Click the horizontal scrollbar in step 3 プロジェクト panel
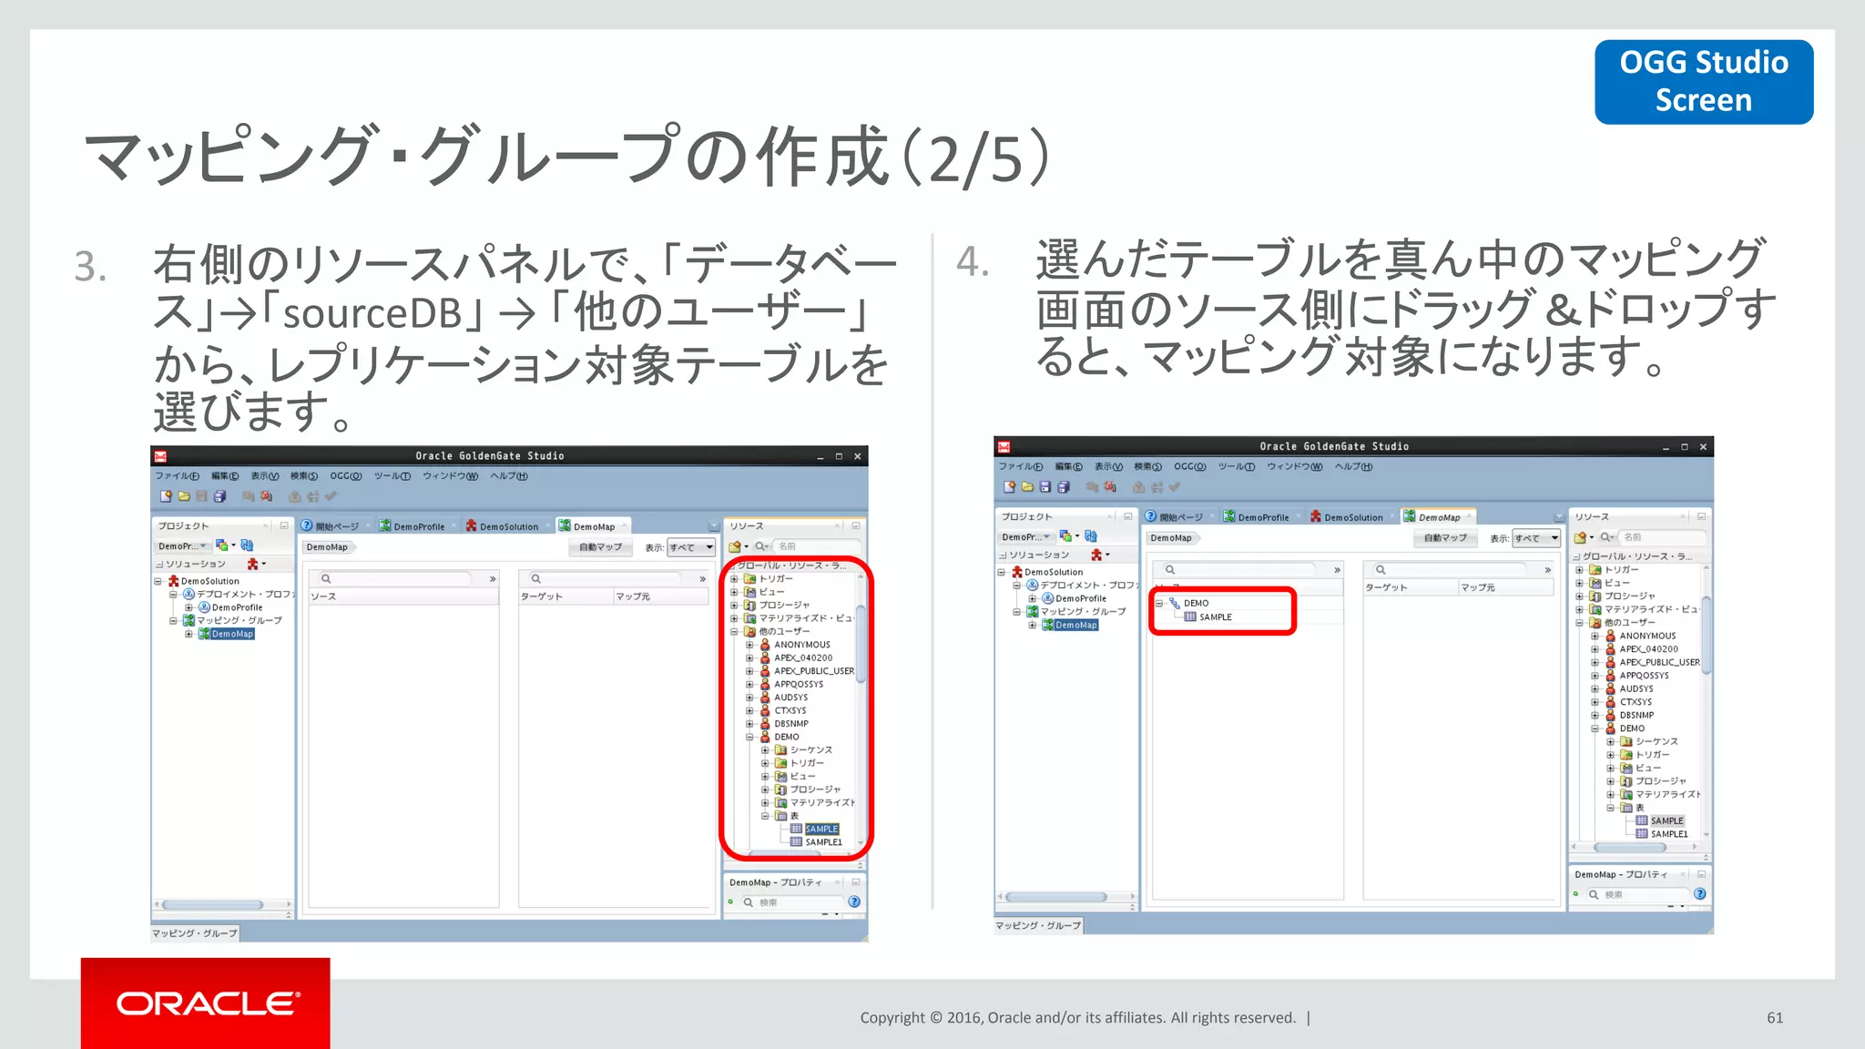1865x1049 pixels. click(x=212, y=905)
